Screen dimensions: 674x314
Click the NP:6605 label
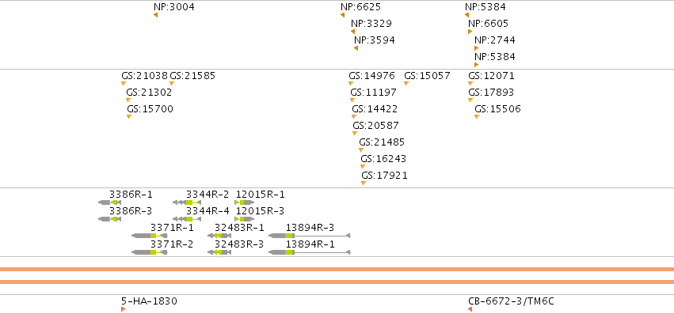489,24
